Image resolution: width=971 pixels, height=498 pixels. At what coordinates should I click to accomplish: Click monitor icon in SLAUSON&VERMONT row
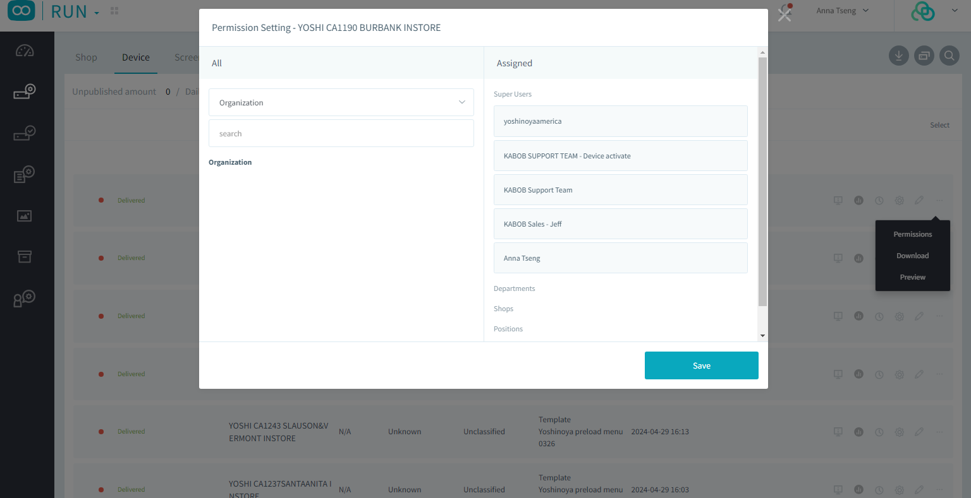click(838, 432)
